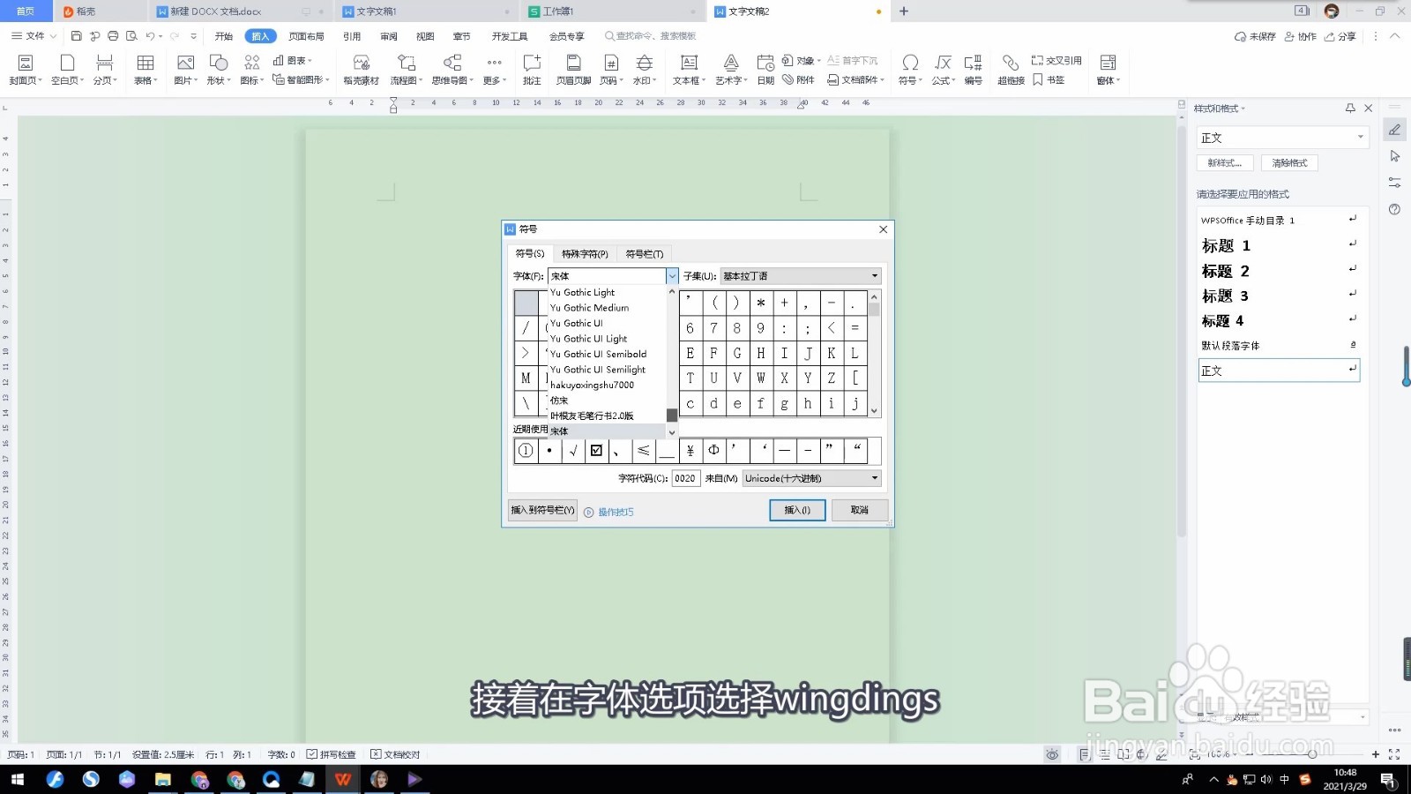
Task: Pin the Styles and Formatting panel
Action: 1350,108
